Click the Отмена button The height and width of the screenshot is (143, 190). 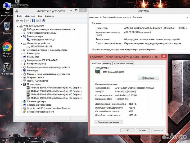[143, 130]
